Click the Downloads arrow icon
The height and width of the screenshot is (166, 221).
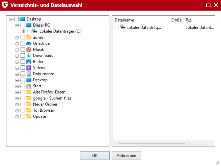(x=29, y=56)
